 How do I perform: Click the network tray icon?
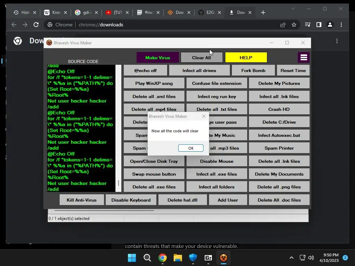pos(302,258)
